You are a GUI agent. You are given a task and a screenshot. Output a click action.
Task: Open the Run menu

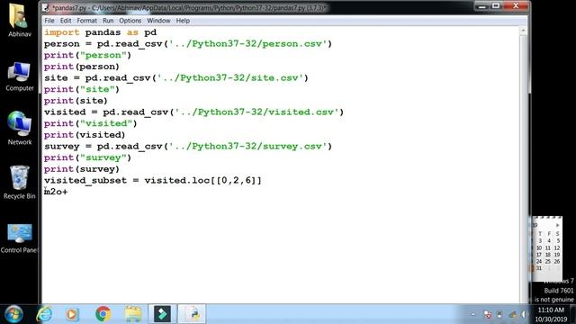(108, 21)
